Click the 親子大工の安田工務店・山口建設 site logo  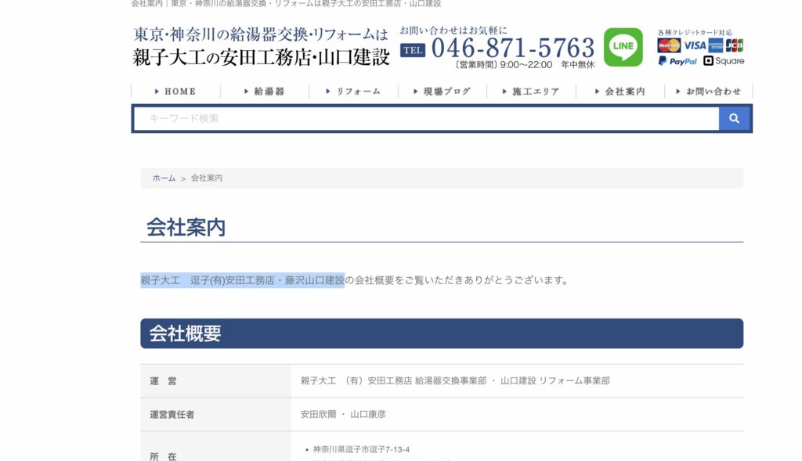point(261,47)
